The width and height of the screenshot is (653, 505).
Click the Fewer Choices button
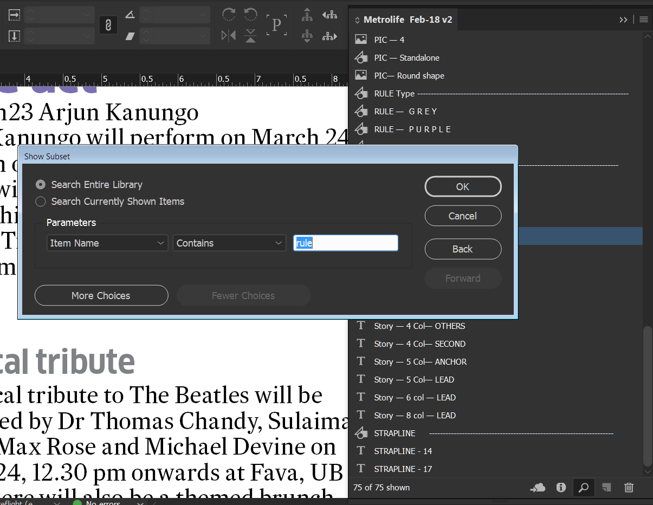(x=243, y=295)
